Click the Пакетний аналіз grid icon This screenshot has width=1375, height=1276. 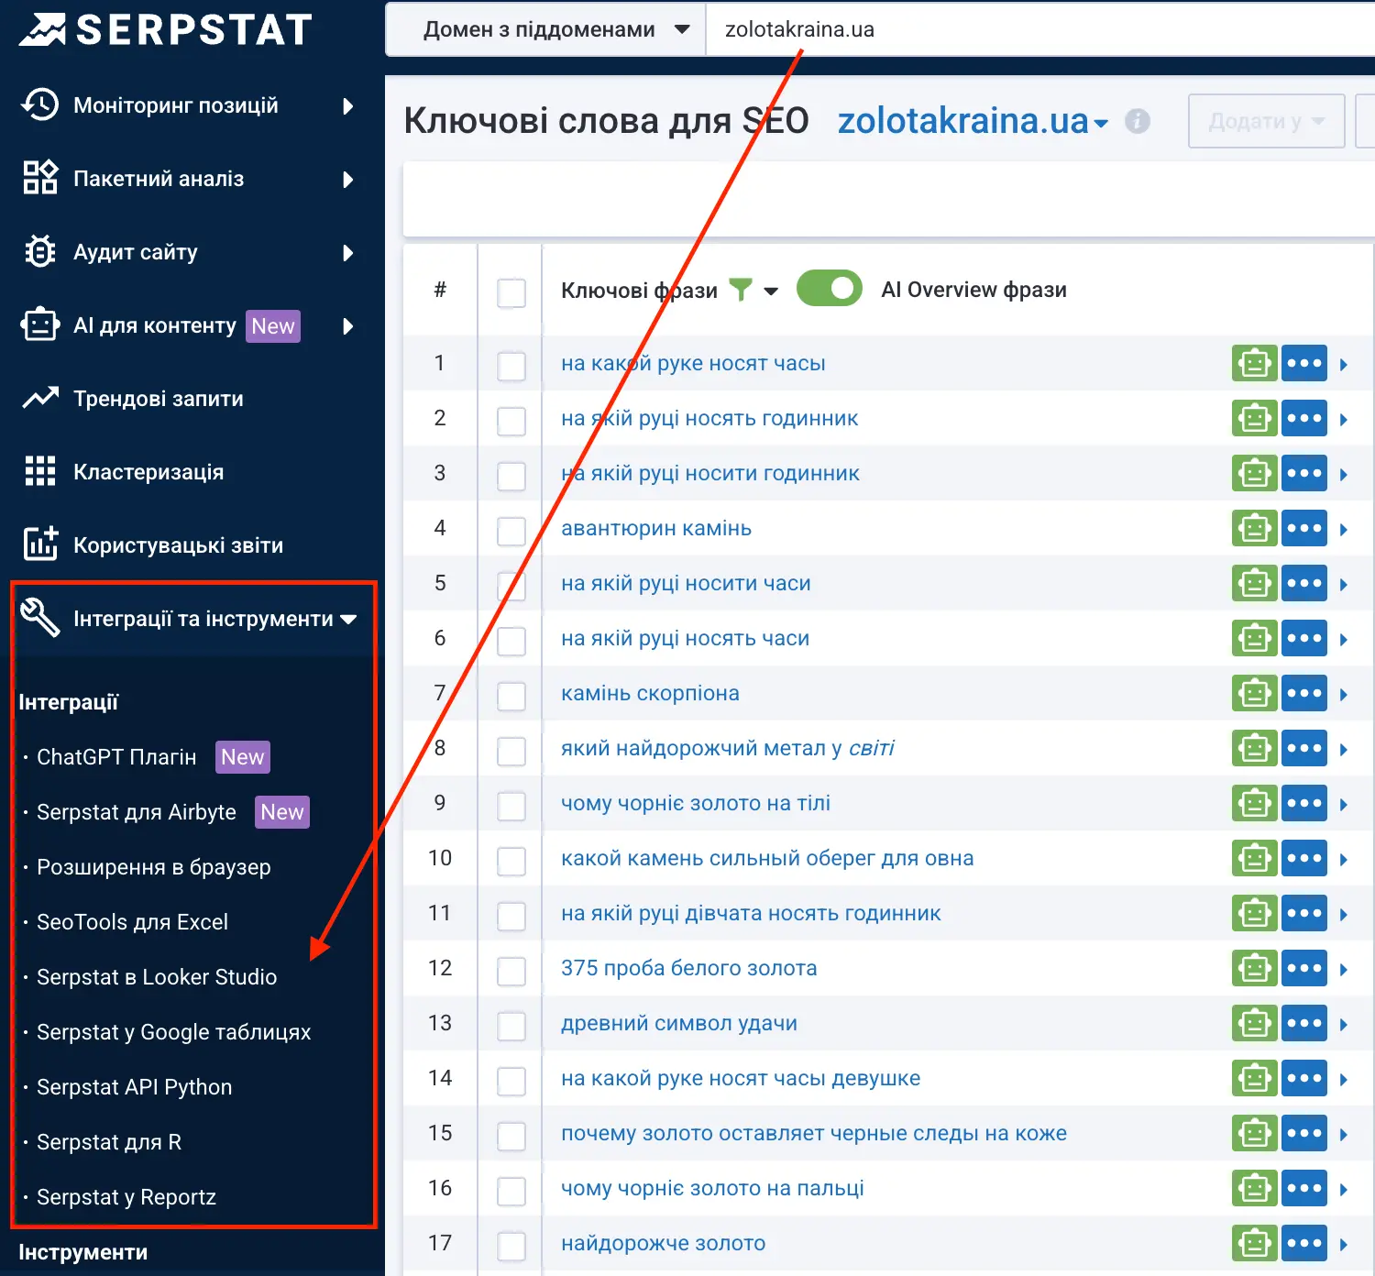pyautogui.click(x=40, y=178)
